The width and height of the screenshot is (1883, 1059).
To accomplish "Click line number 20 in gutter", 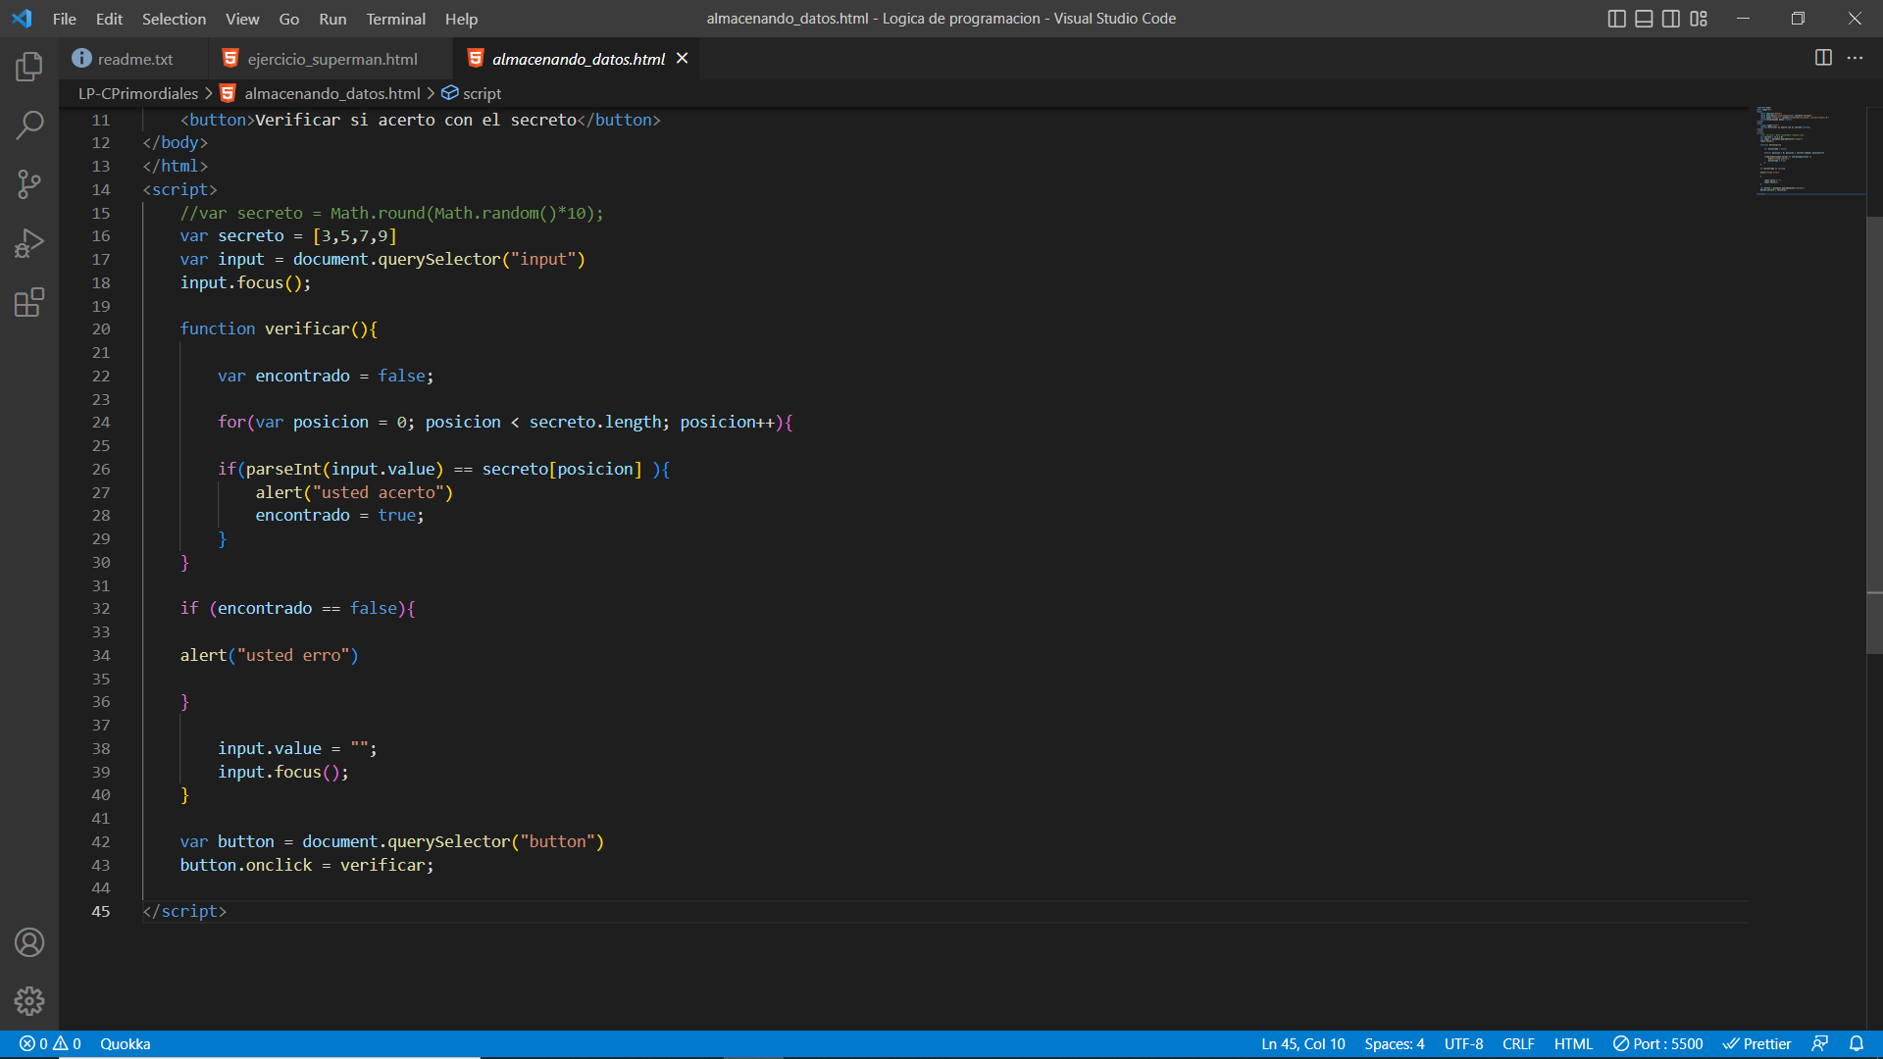I will click(x=101, y=329).
